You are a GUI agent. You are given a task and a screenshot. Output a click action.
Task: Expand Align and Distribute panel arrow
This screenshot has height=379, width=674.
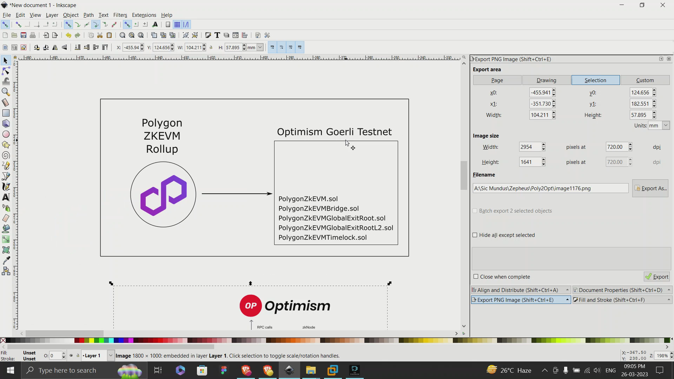pos(567,290)
